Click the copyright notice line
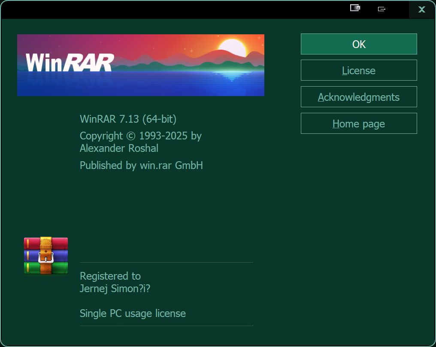This screenshot has width=436, height=347. click(140, 136)
